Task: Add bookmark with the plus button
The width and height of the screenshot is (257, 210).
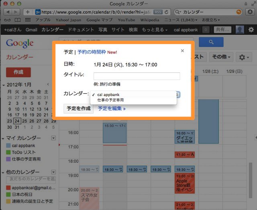Action: 28,12
